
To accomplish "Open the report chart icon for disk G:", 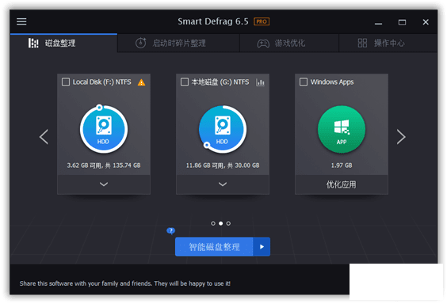I will [x=260, y=82].
